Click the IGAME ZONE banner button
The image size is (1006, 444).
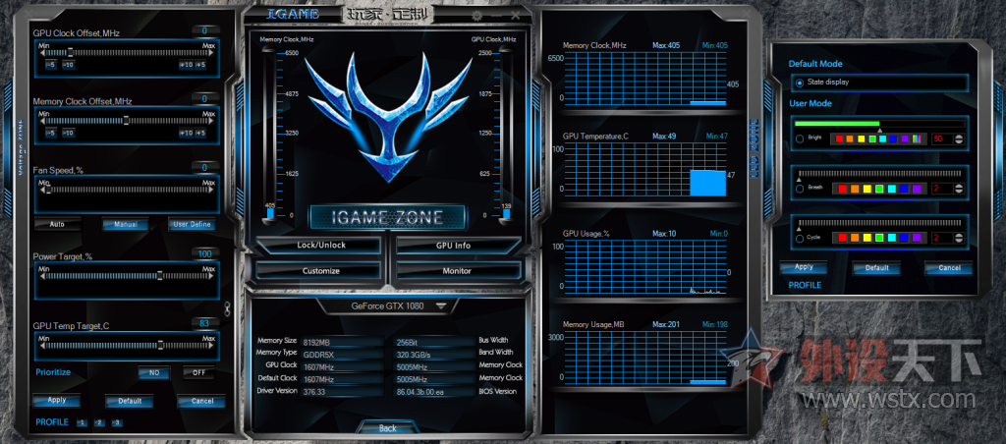(387, 217)
